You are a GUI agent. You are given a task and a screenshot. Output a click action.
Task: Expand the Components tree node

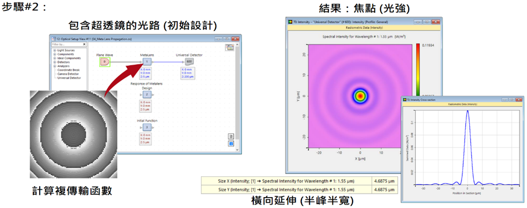coord(55,54)
